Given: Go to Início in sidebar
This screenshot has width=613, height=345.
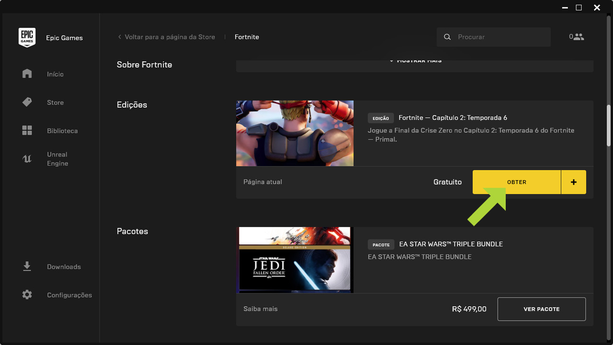Looking at the screenshot, I should (x=55, y=74).
